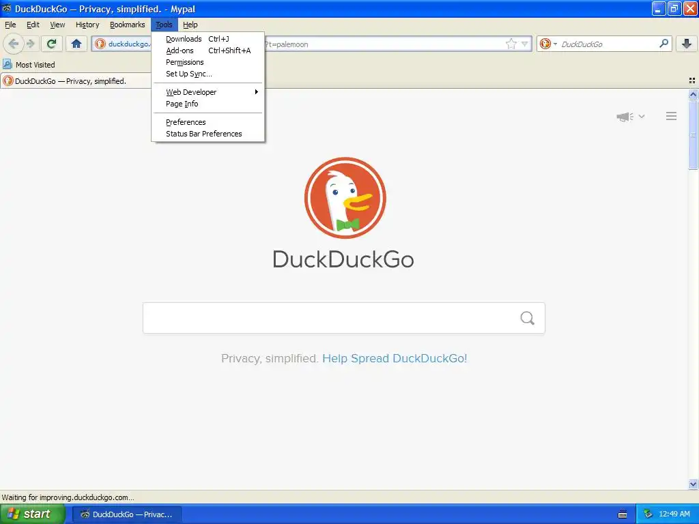Select Set Up Sync... menu entry

click(x=208, y=74)
